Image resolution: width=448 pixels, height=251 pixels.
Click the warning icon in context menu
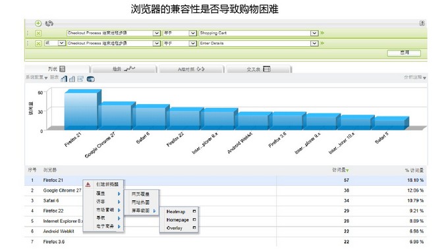coord(88,184)
